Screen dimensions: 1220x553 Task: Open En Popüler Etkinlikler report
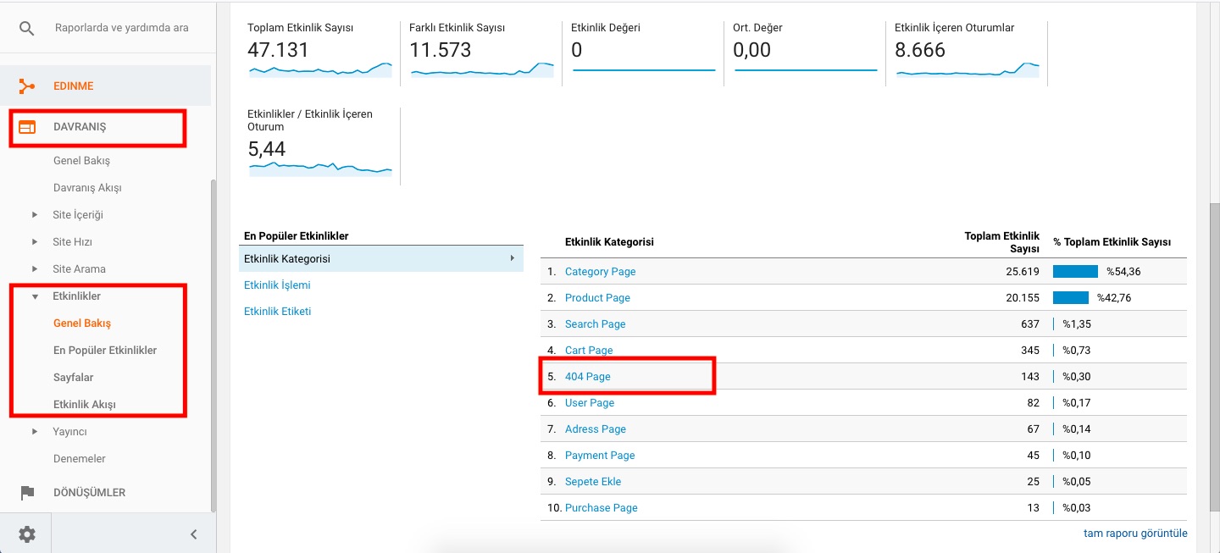[105, 351]
